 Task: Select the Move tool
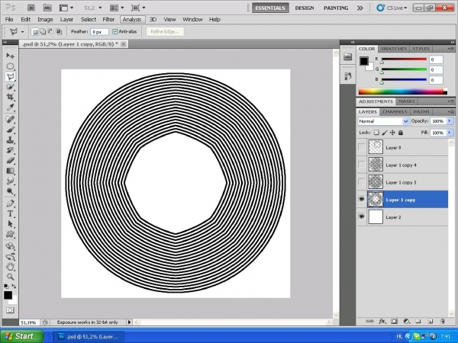pyautogui.click(x=10, y=56)
